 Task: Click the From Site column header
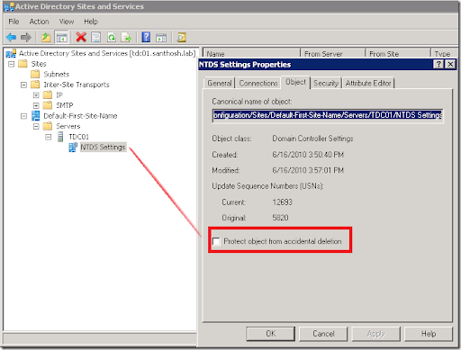coord(398,54)
